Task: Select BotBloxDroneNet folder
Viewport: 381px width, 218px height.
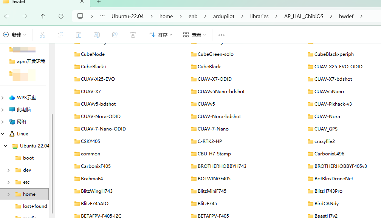Action: [330, 179]
